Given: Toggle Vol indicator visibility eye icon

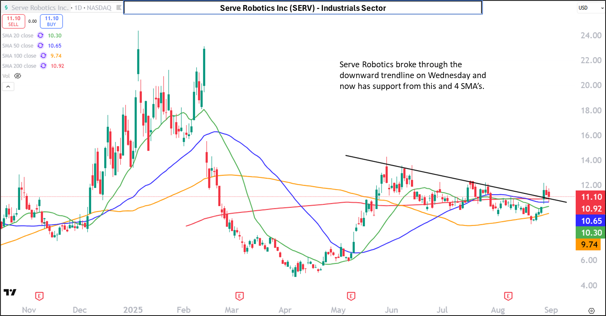Looking at the screenshot, I should [18, 76].
